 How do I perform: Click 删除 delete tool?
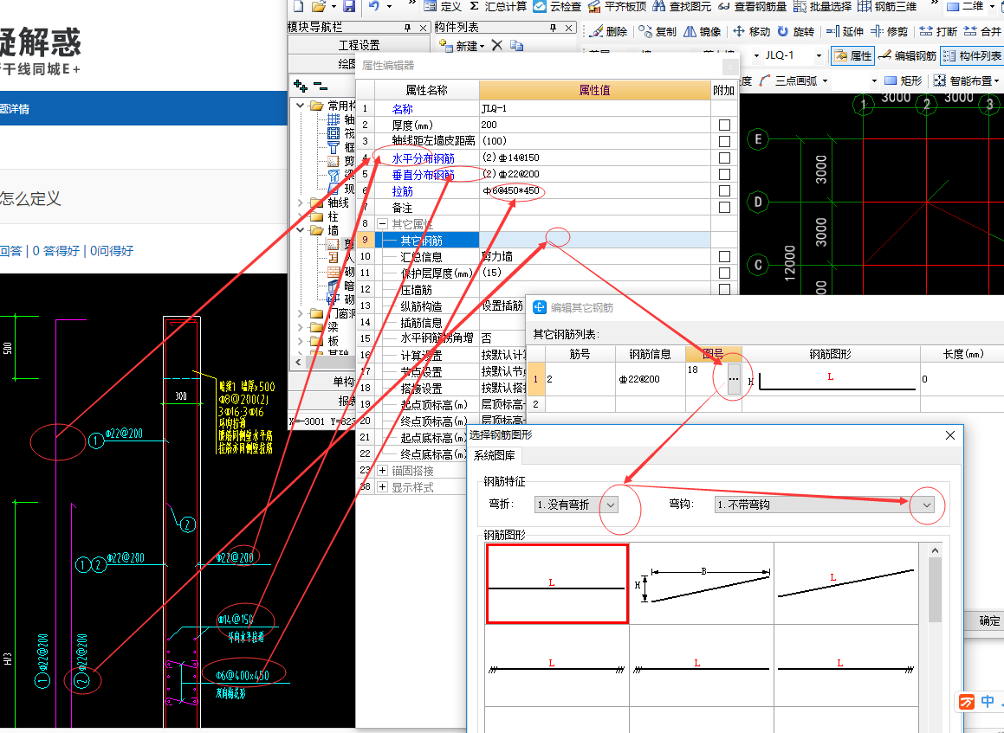pos(609,31)
